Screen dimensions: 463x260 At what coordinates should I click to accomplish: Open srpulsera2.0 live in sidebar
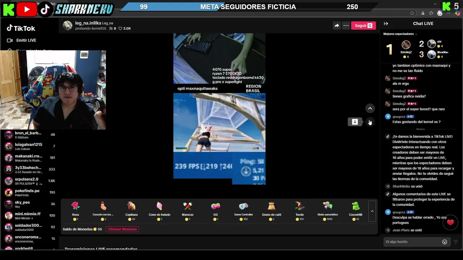point(30,181)
